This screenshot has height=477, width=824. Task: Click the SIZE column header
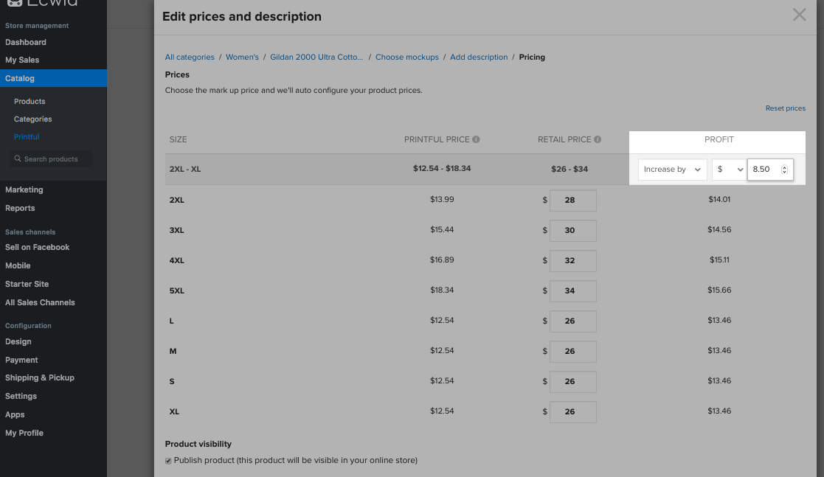click(178, 139)
